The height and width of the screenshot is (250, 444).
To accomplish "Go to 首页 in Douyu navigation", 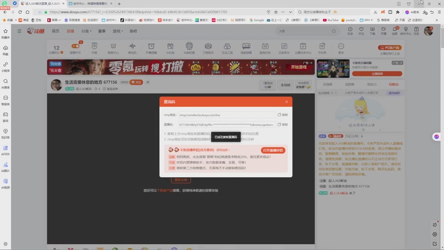I will click(x=56, y=31).
